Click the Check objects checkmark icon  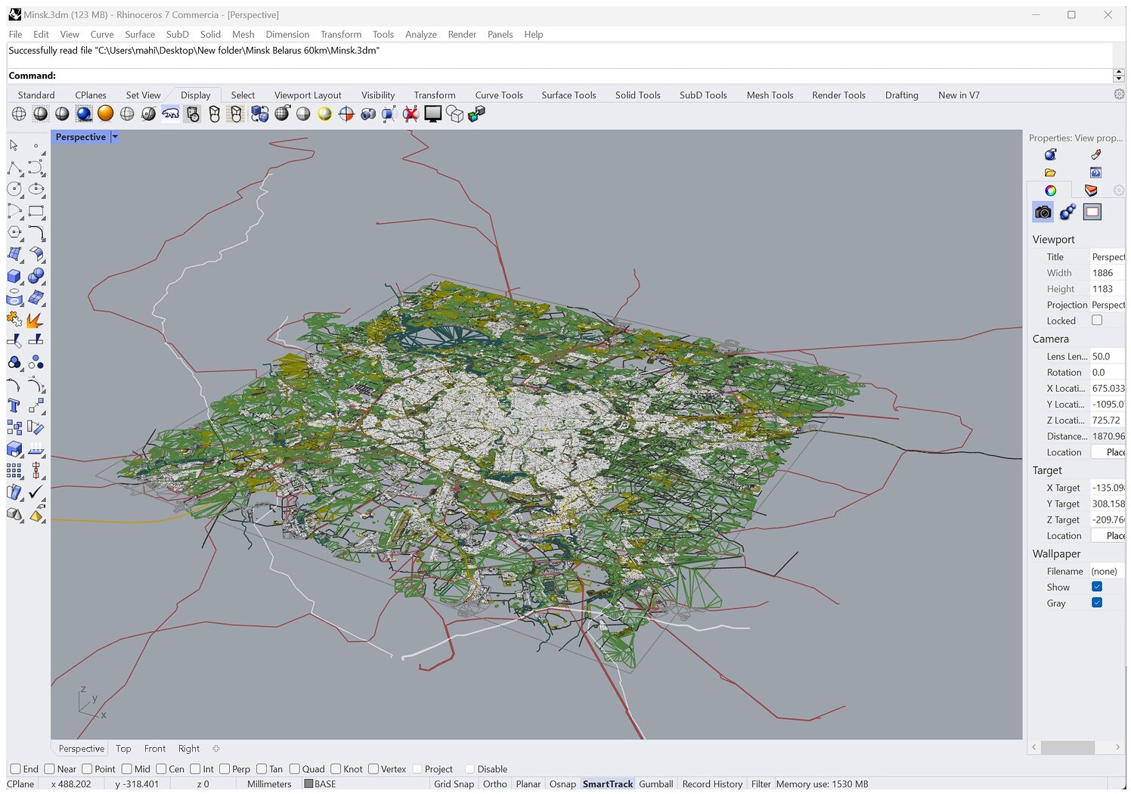tap(36, 492)
